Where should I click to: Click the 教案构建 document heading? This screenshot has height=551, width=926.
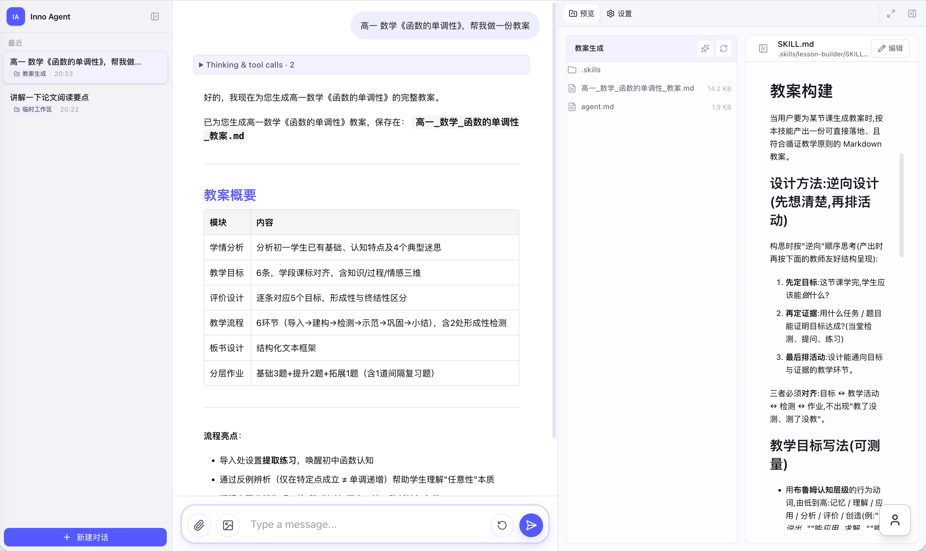click(x=801, y=91)
